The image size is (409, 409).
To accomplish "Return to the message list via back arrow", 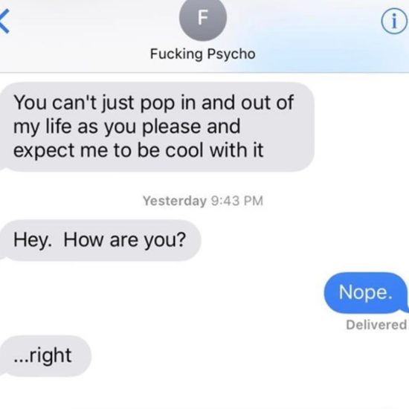I will (x=4, y=22).
